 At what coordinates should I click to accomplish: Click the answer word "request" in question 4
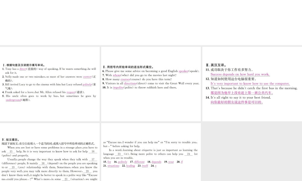click(71, 92)
